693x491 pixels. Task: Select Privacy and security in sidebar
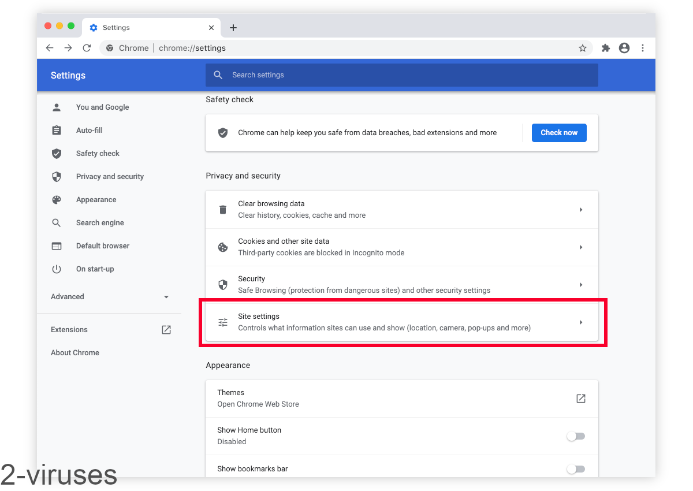110,177
